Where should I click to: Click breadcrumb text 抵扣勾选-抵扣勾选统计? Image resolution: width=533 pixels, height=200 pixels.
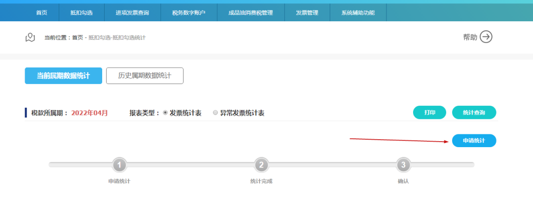[x=117, y=38]
